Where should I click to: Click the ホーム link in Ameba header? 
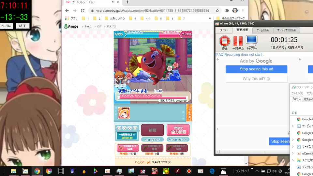87,26
